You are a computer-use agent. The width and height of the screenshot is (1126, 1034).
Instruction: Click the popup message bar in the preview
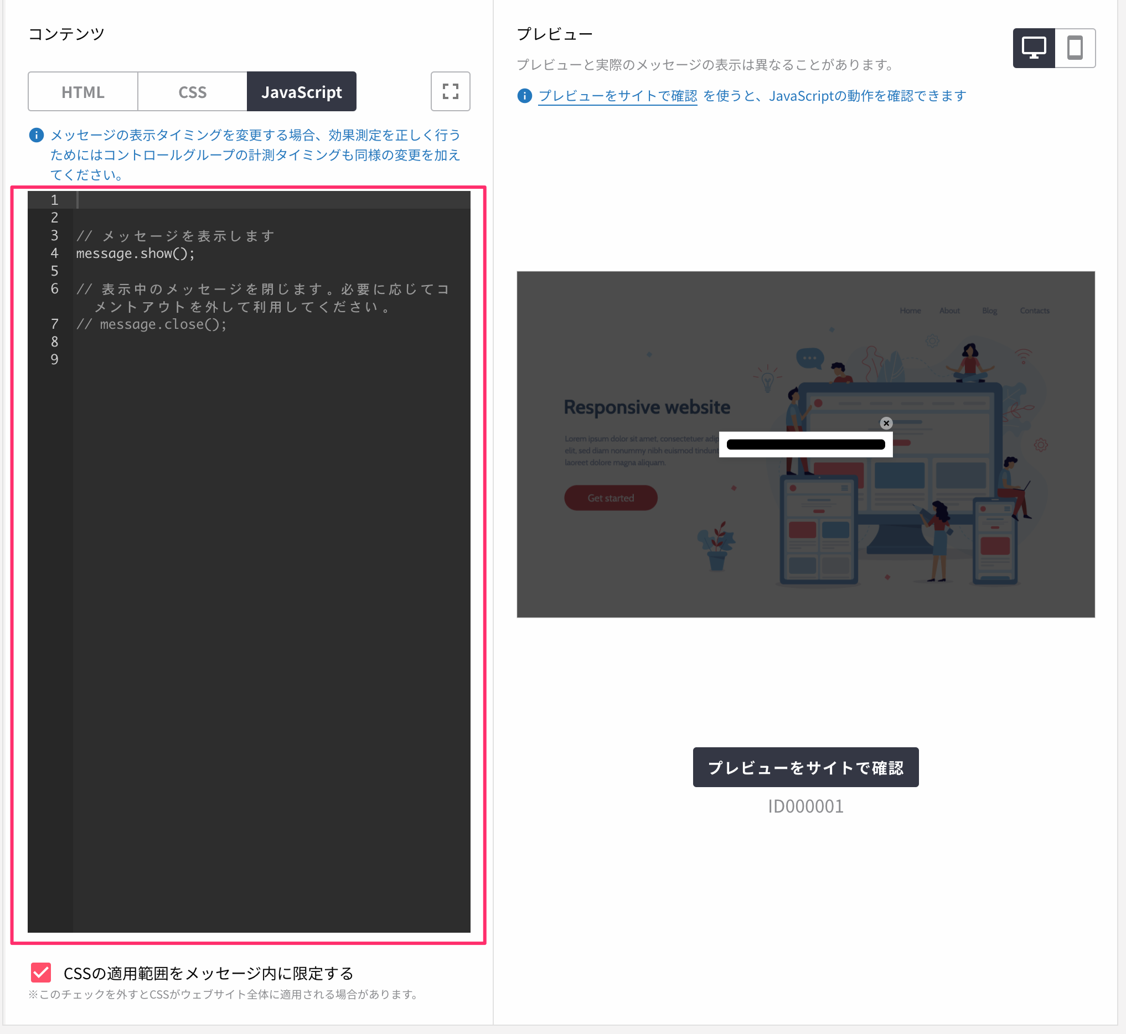coord(805,445)
